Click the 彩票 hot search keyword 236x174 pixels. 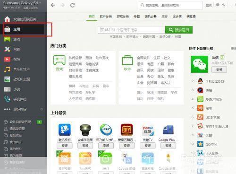tap(178, 36)
